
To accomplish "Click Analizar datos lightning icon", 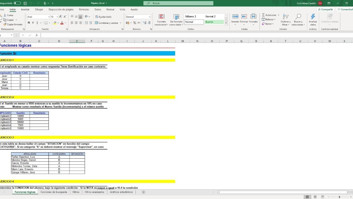I will click(313, 17).
